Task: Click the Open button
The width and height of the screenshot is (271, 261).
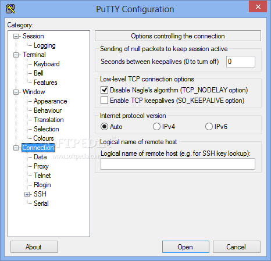Action: [186, 247]
